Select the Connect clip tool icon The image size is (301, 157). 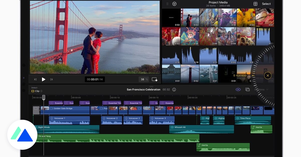pos(238,89)
